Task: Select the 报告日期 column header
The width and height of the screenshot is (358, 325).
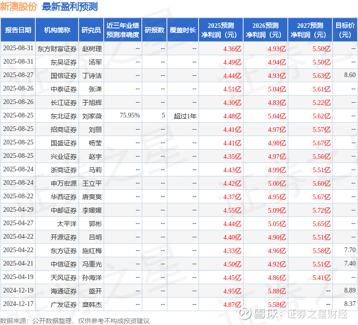Action: coord(18,30)
